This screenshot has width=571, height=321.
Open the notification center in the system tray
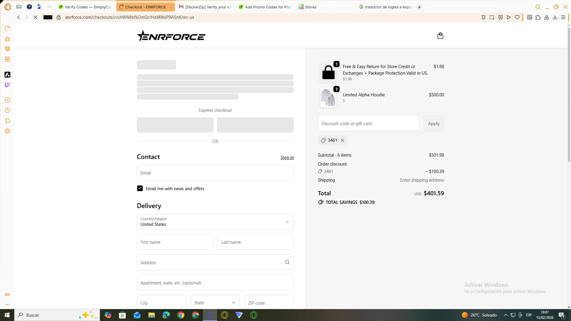pos(562,315)
